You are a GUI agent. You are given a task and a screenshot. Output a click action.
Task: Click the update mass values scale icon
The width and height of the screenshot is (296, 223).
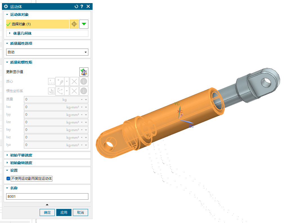[x=84, y=72]
